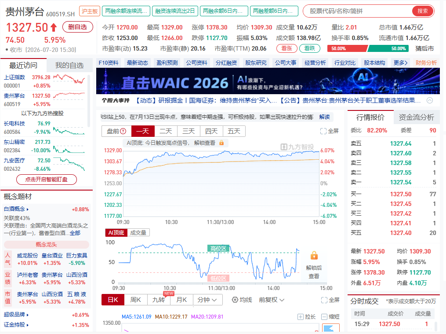Click the lock icon in AI顶底 chart
The width and height of the screenshot is (446, 334).
click(314, 255)
